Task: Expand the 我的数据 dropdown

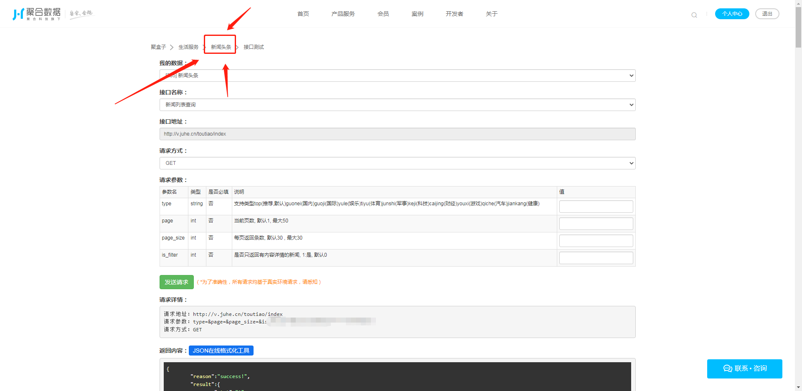Action: coord(397,76)
